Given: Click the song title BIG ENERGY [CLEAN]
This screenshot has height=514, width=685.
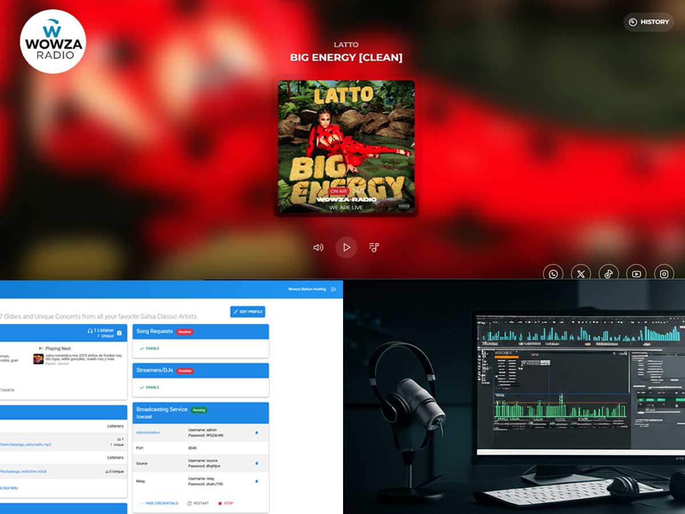Looking at the screenshot, I should pos(346,57).
